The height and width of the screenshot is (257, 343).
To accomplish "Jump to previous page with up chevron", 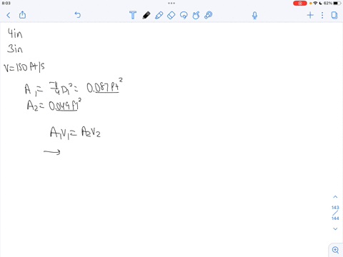I will click(335, 197).
